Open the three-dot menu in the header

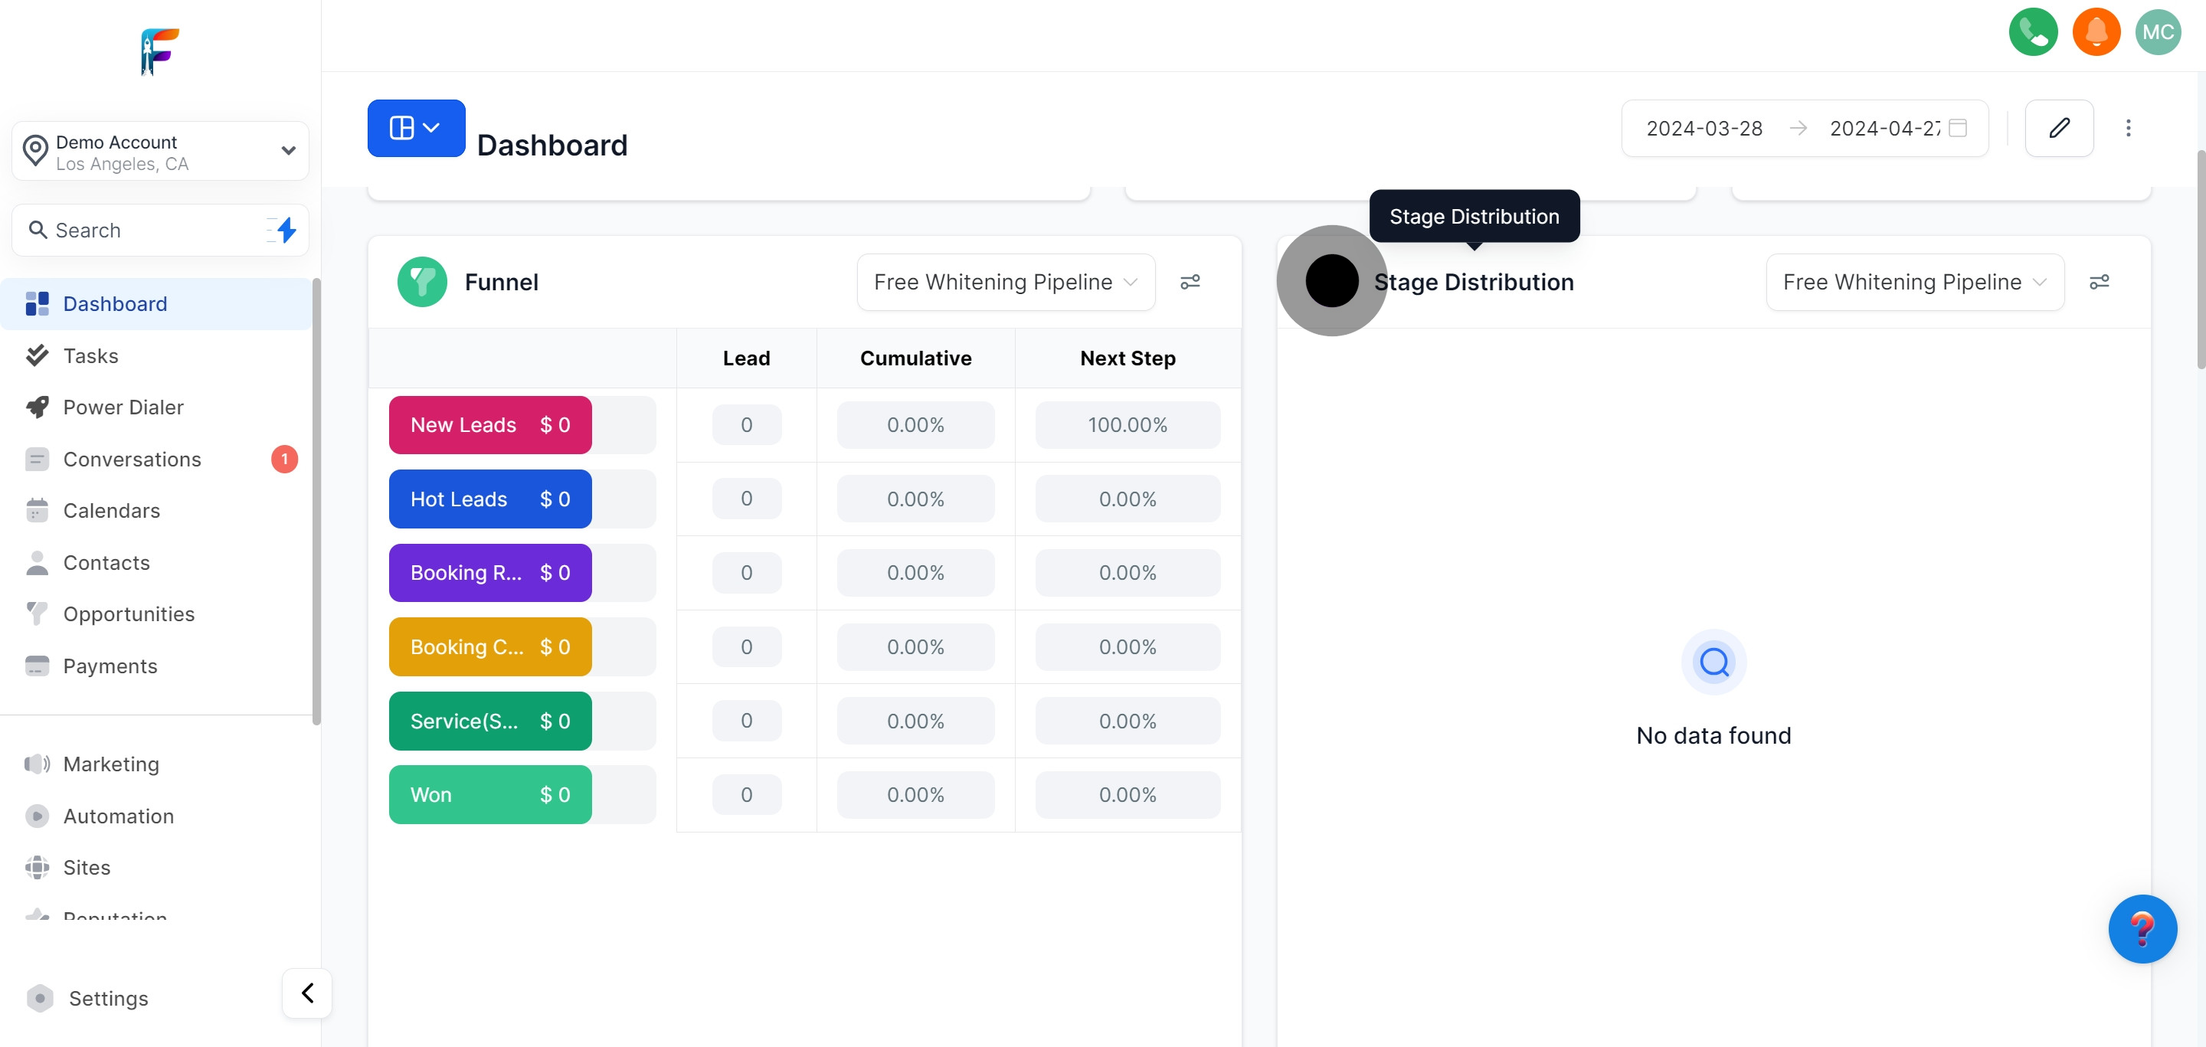tap(2129, 128)
